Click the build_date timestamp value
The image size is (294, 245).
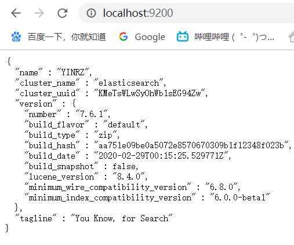click(x=161, y=156)
